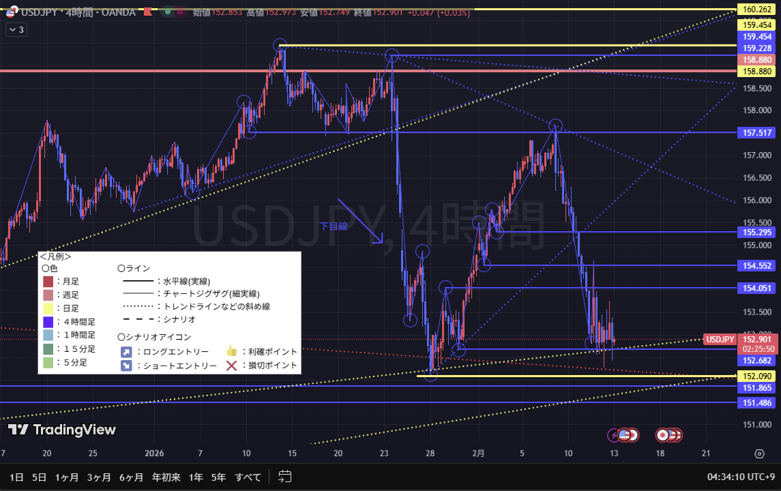Image resolution: width=781 pixels, height=491 pixels.
Task: Click the short entry arrow icon in legend
Action: pos(126,366)
